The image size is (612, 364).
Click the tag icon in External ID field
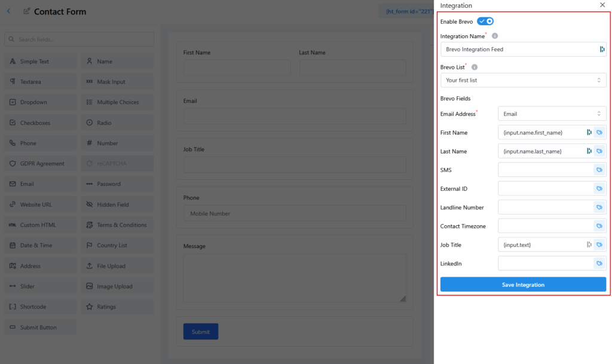pos(599,189)
